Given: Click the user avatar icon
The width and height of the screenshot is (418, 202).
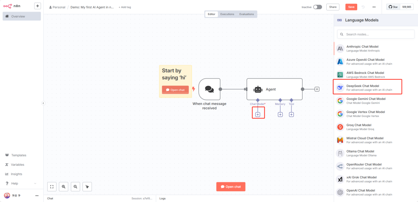Looking at the screenshot, I should click(7, 195).
